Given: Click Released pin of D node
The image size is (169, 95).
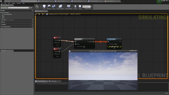Looking at the screenshot, I should [x=59, y=54].
